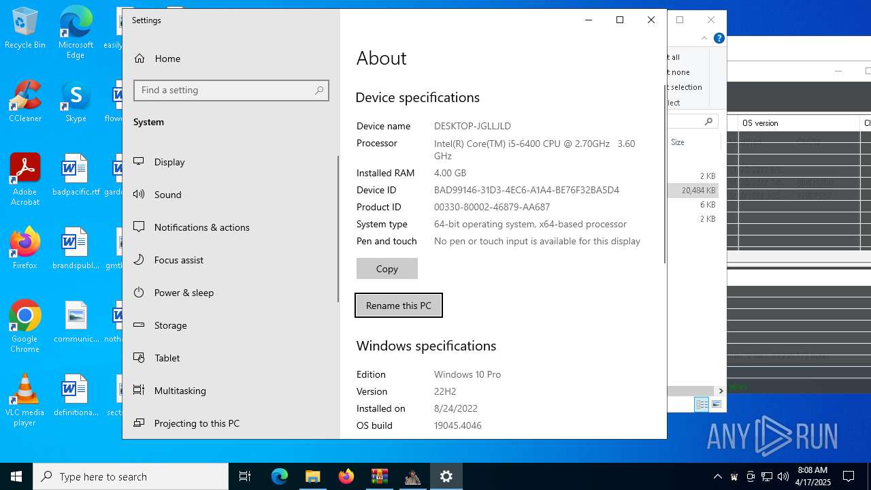Click the Storage drive icon
Viewport: 871px width, 490px height.
click(x=139, y=325)
